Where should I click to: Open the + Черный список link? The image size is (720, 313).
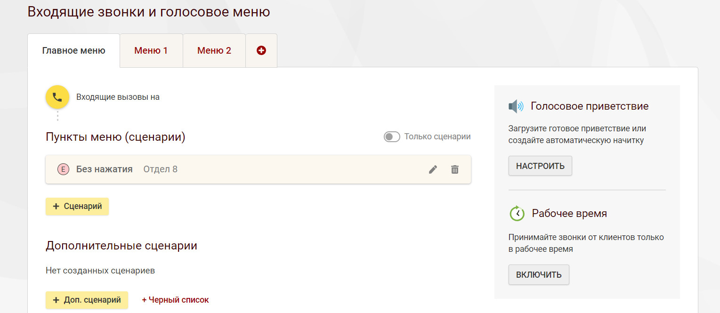click(175, 300)
